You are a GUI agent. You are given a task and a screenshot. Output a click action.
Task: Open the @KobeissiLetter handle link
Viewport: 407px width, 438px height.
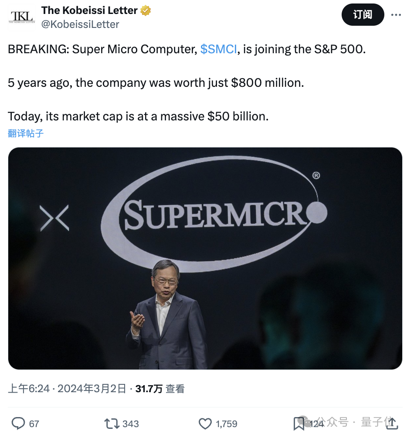coord(80,24)
